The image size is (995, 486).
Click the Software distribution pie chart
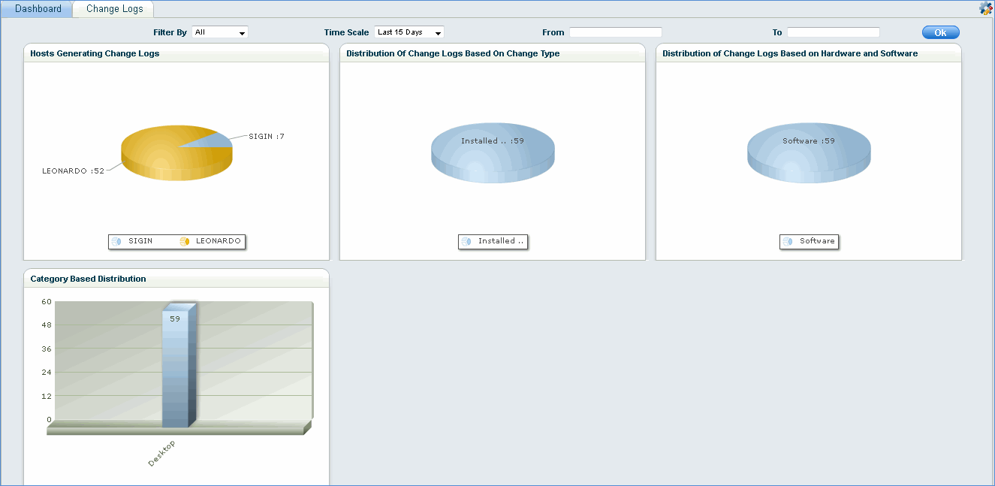(x=809, y=158)
